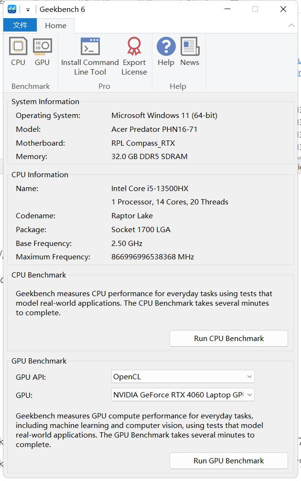Open the News ribbon icon
The height and width of the screenshot is (481, 301).
190,52
